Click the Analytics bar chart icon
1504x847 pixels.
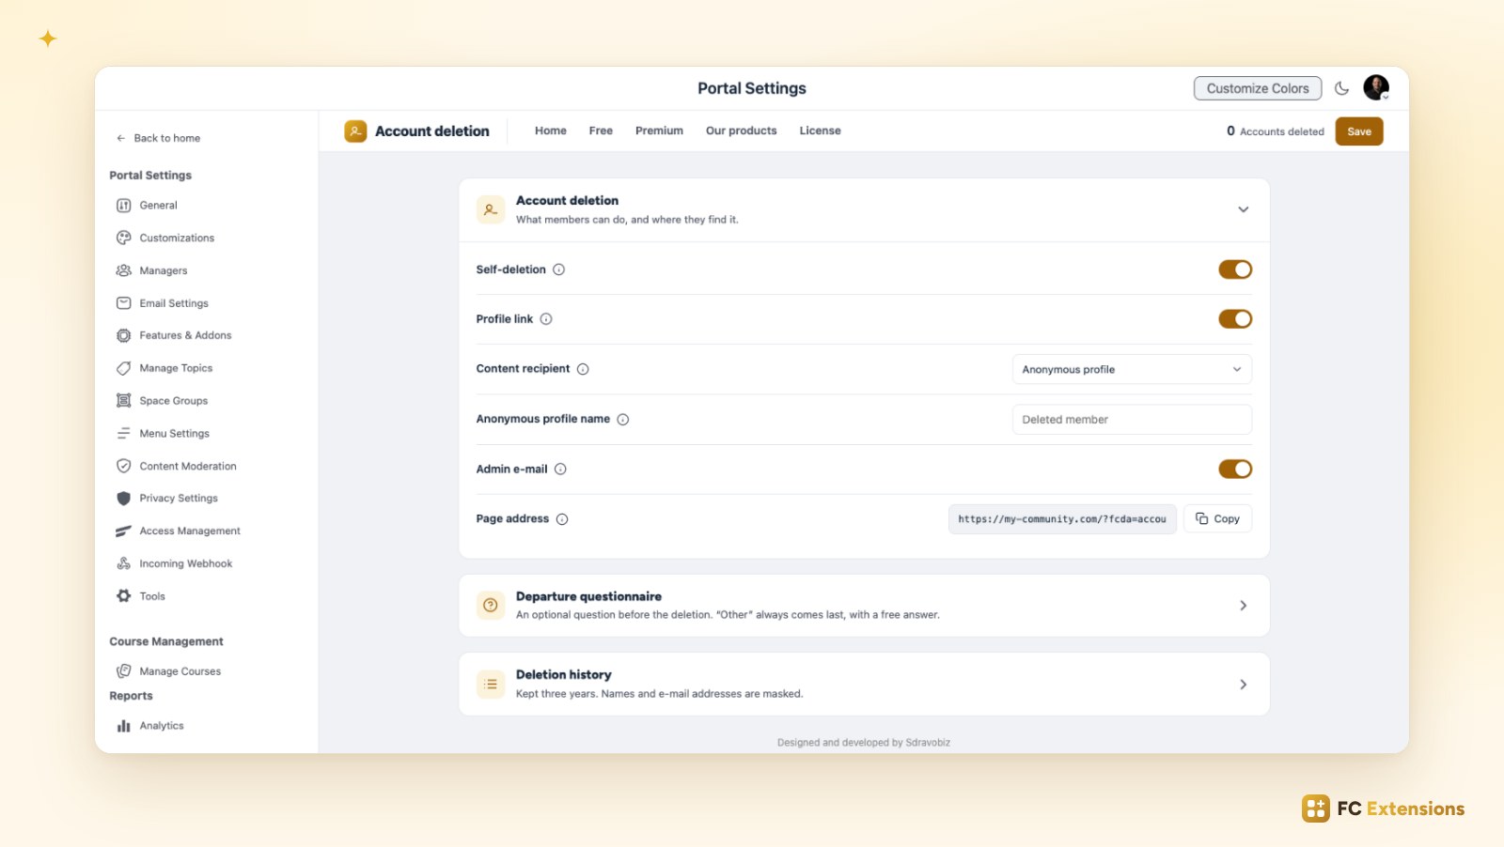coord(123,726)
